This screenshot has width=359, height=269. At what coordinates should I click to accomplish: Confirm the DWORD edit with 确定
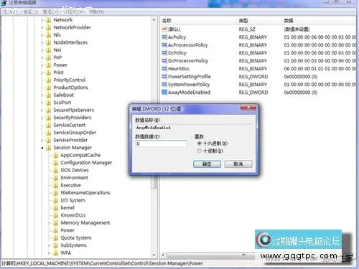coord(207,164)
